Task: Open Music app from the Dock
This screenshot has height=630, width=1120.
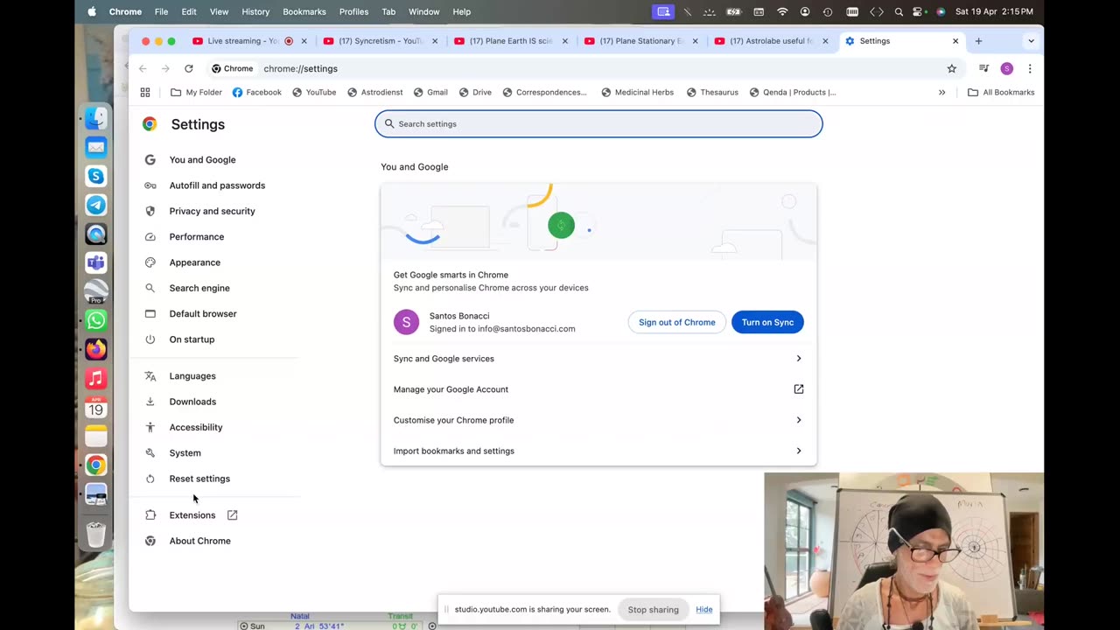Action: [96, 378]
